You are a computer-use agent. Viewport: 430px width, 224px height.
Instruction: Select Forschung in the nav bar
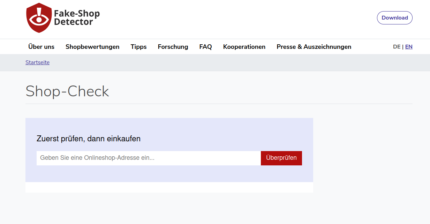click(x=173, y=47)
